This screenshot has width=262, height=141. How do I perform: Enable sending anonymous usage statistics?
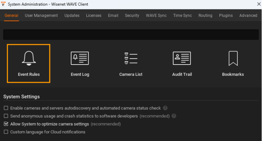click(6, 116)
